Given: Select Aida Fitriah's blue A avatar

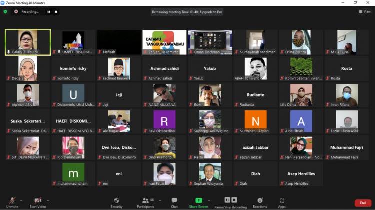Looking at the screenshot, I should click(301, 121).
